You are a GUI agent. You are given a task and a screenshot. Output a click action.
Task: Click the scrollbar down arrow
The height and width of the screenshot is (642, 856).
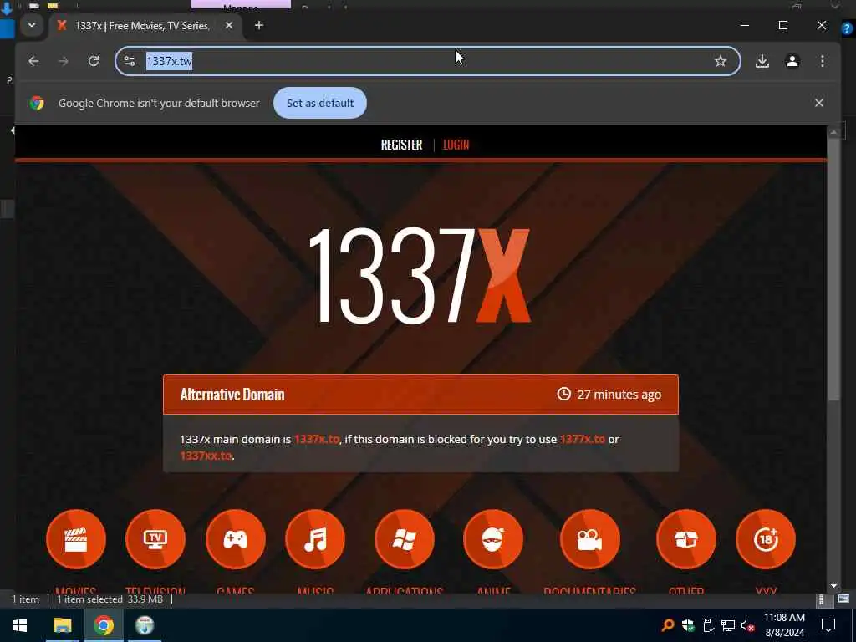point(833,586)
